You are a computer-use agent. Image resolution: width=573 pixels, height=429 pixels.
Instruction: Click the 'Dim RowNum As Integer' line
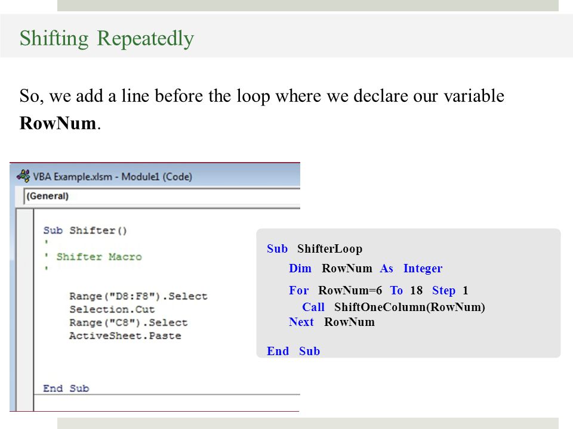pos(366,269)
